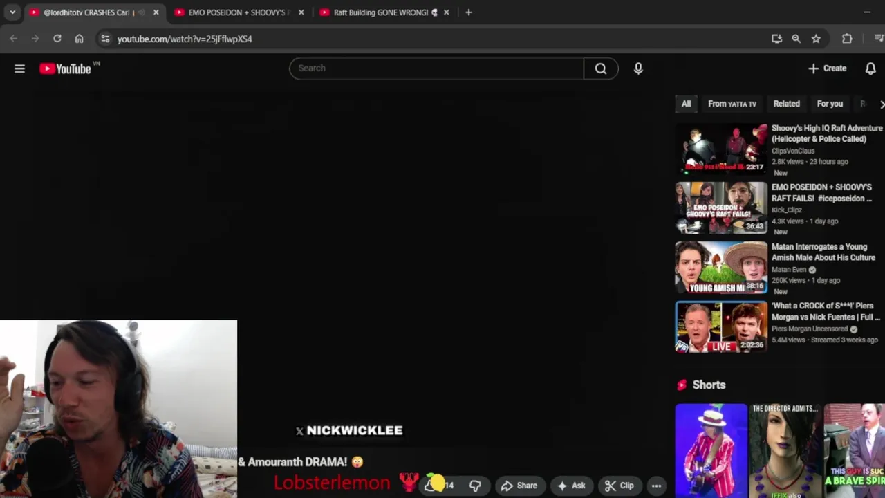This screenshot has height=498, width=885.
Task: Open Shoovy's High IQ Raft Adventure thumbnail
Action: coord(721,149)
